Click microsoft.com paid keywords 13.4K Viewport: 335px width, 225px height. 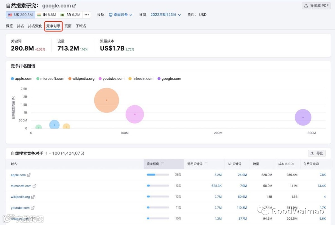click(322, 186)
